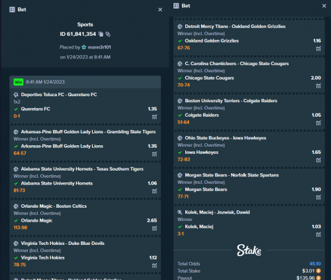Open stats icon for Orlando Magic selection
Image resolution: width=331 pixels, height=280 pixels.
(x=154, y=228)
